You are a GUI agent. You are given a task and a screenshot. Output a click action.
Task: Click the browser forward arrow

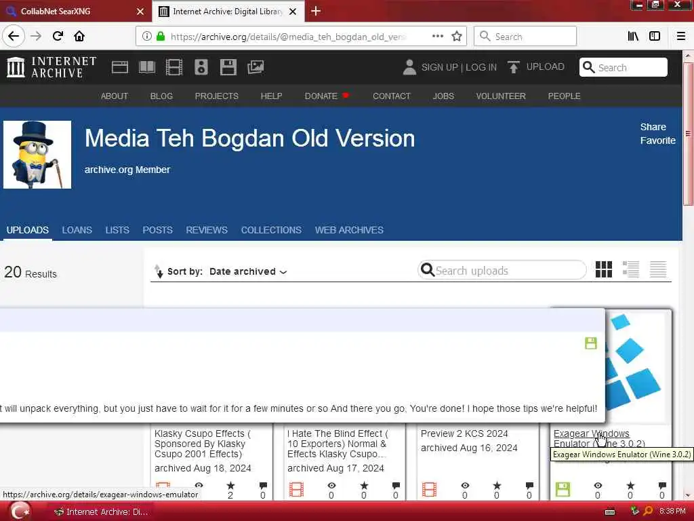point(36,37)
